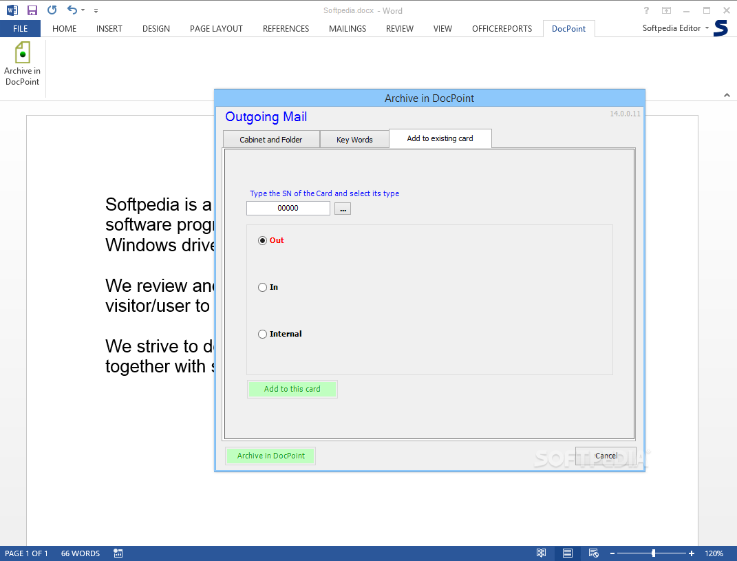Open Softpedia Editor account dropdown

pos(676,28)
